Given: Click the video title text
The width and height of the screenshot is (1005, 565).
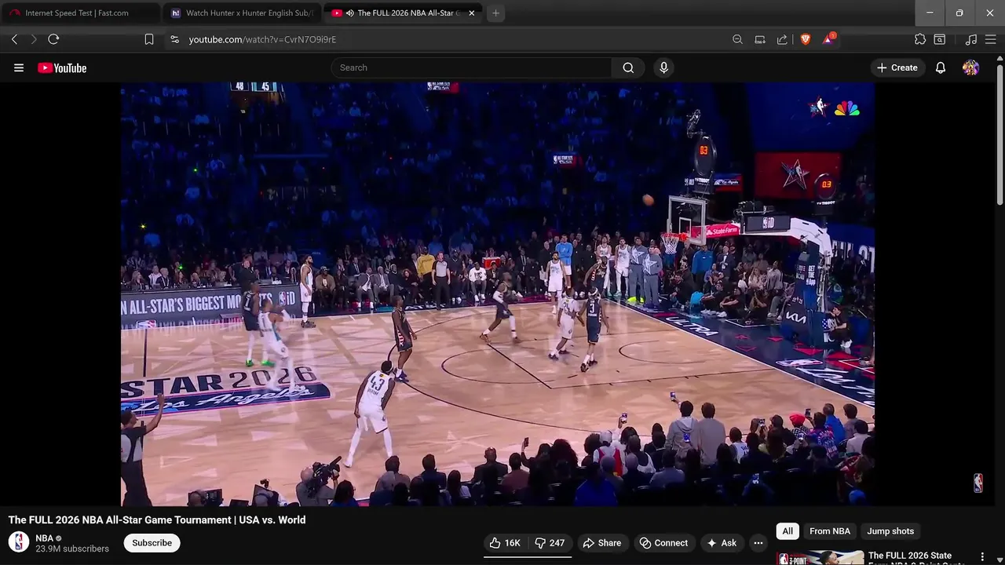Looking at the screenshot, I should [x=157, y=519].
